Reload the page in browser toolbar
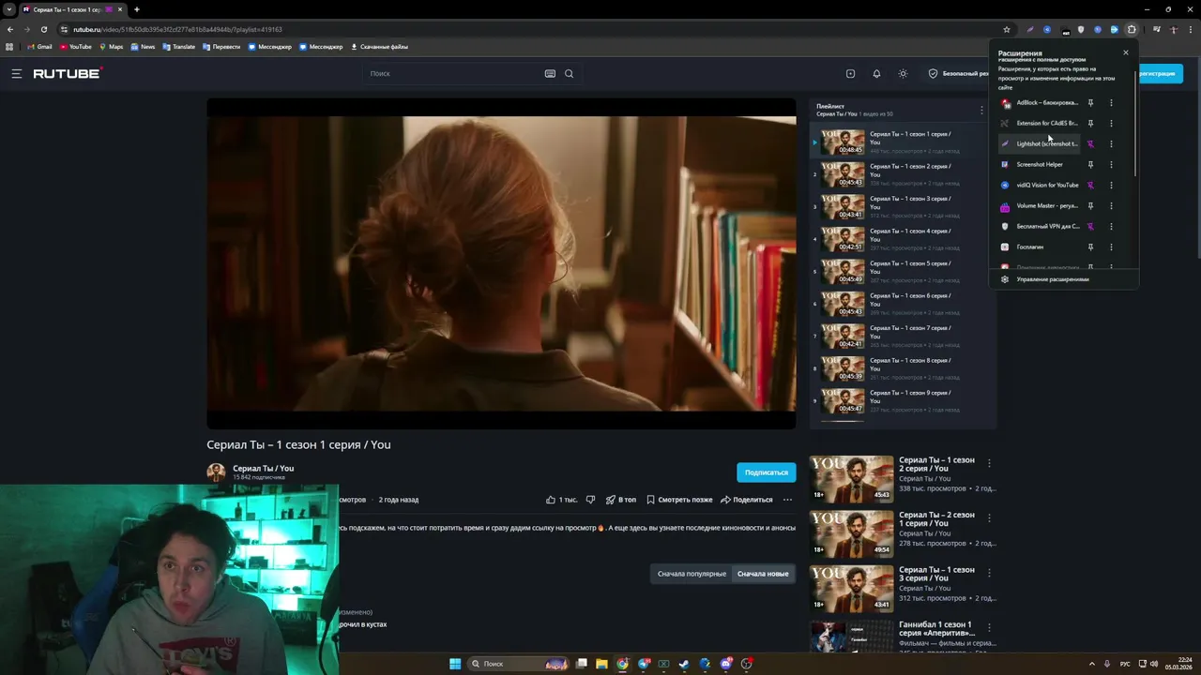The image size is (1201, 675). [x=43, y=29]
